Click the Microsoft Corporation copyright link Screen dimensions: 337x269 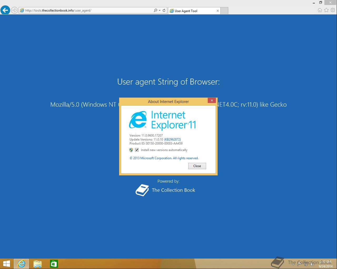pos(164,158)
